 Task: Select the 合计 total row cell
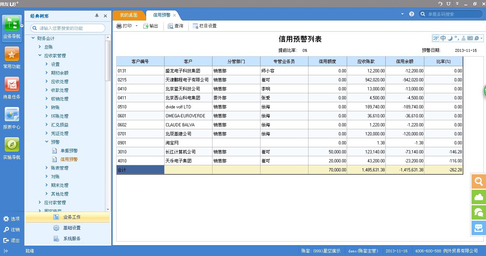pos(140,170)
